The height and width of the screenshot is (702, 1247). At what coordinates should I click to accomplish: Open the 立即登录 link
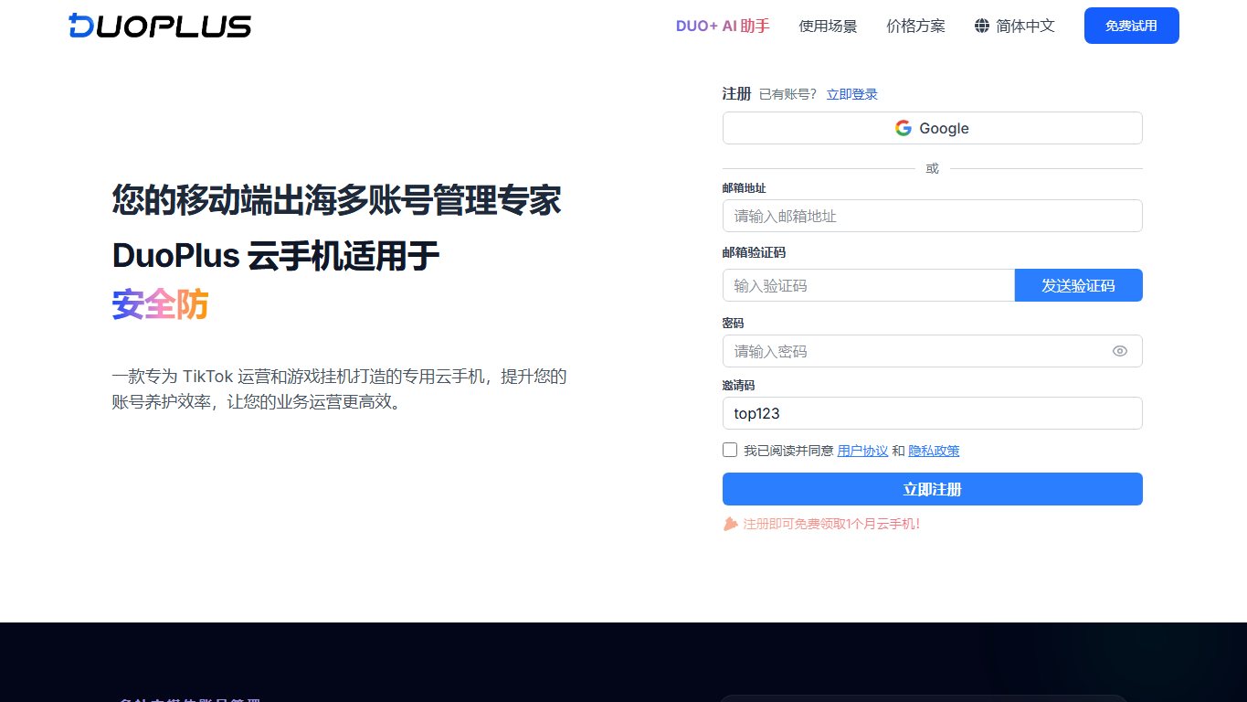coord(851,94)
